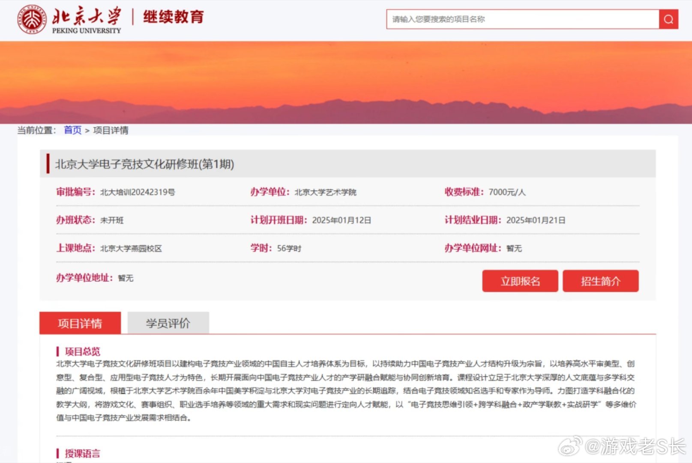Focus the project name search field
The width and height of the screenshot is (692, 463).
(523, 19)
